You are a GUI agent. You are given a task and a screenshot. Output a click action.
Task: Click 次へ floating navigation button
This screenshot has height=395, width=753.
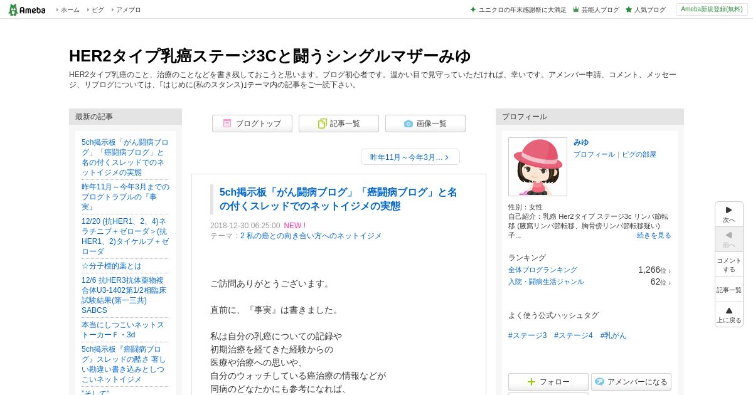point(729,214)
